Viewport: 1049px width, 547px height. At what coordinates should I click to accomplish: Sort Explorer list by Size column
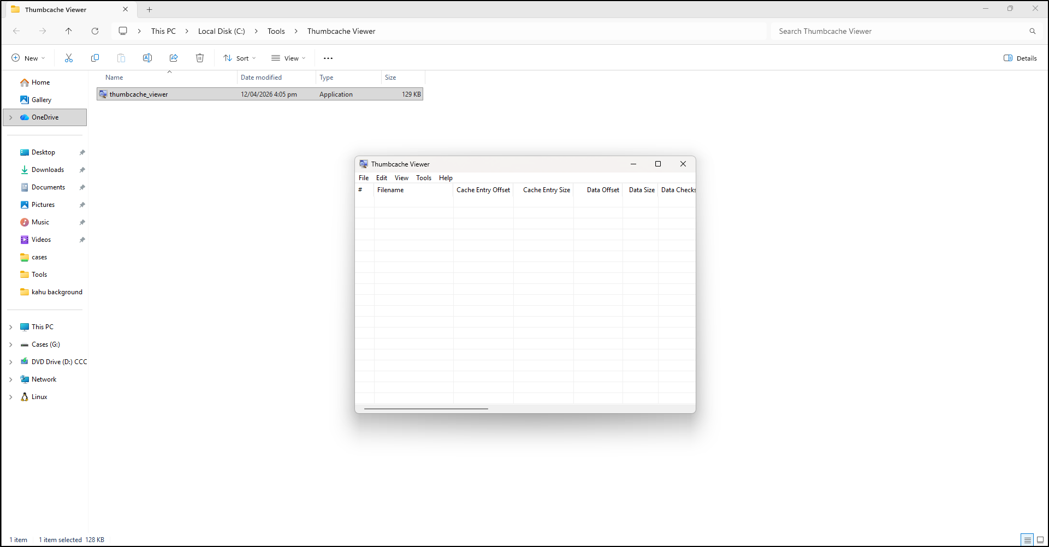(x=403, y=78)
